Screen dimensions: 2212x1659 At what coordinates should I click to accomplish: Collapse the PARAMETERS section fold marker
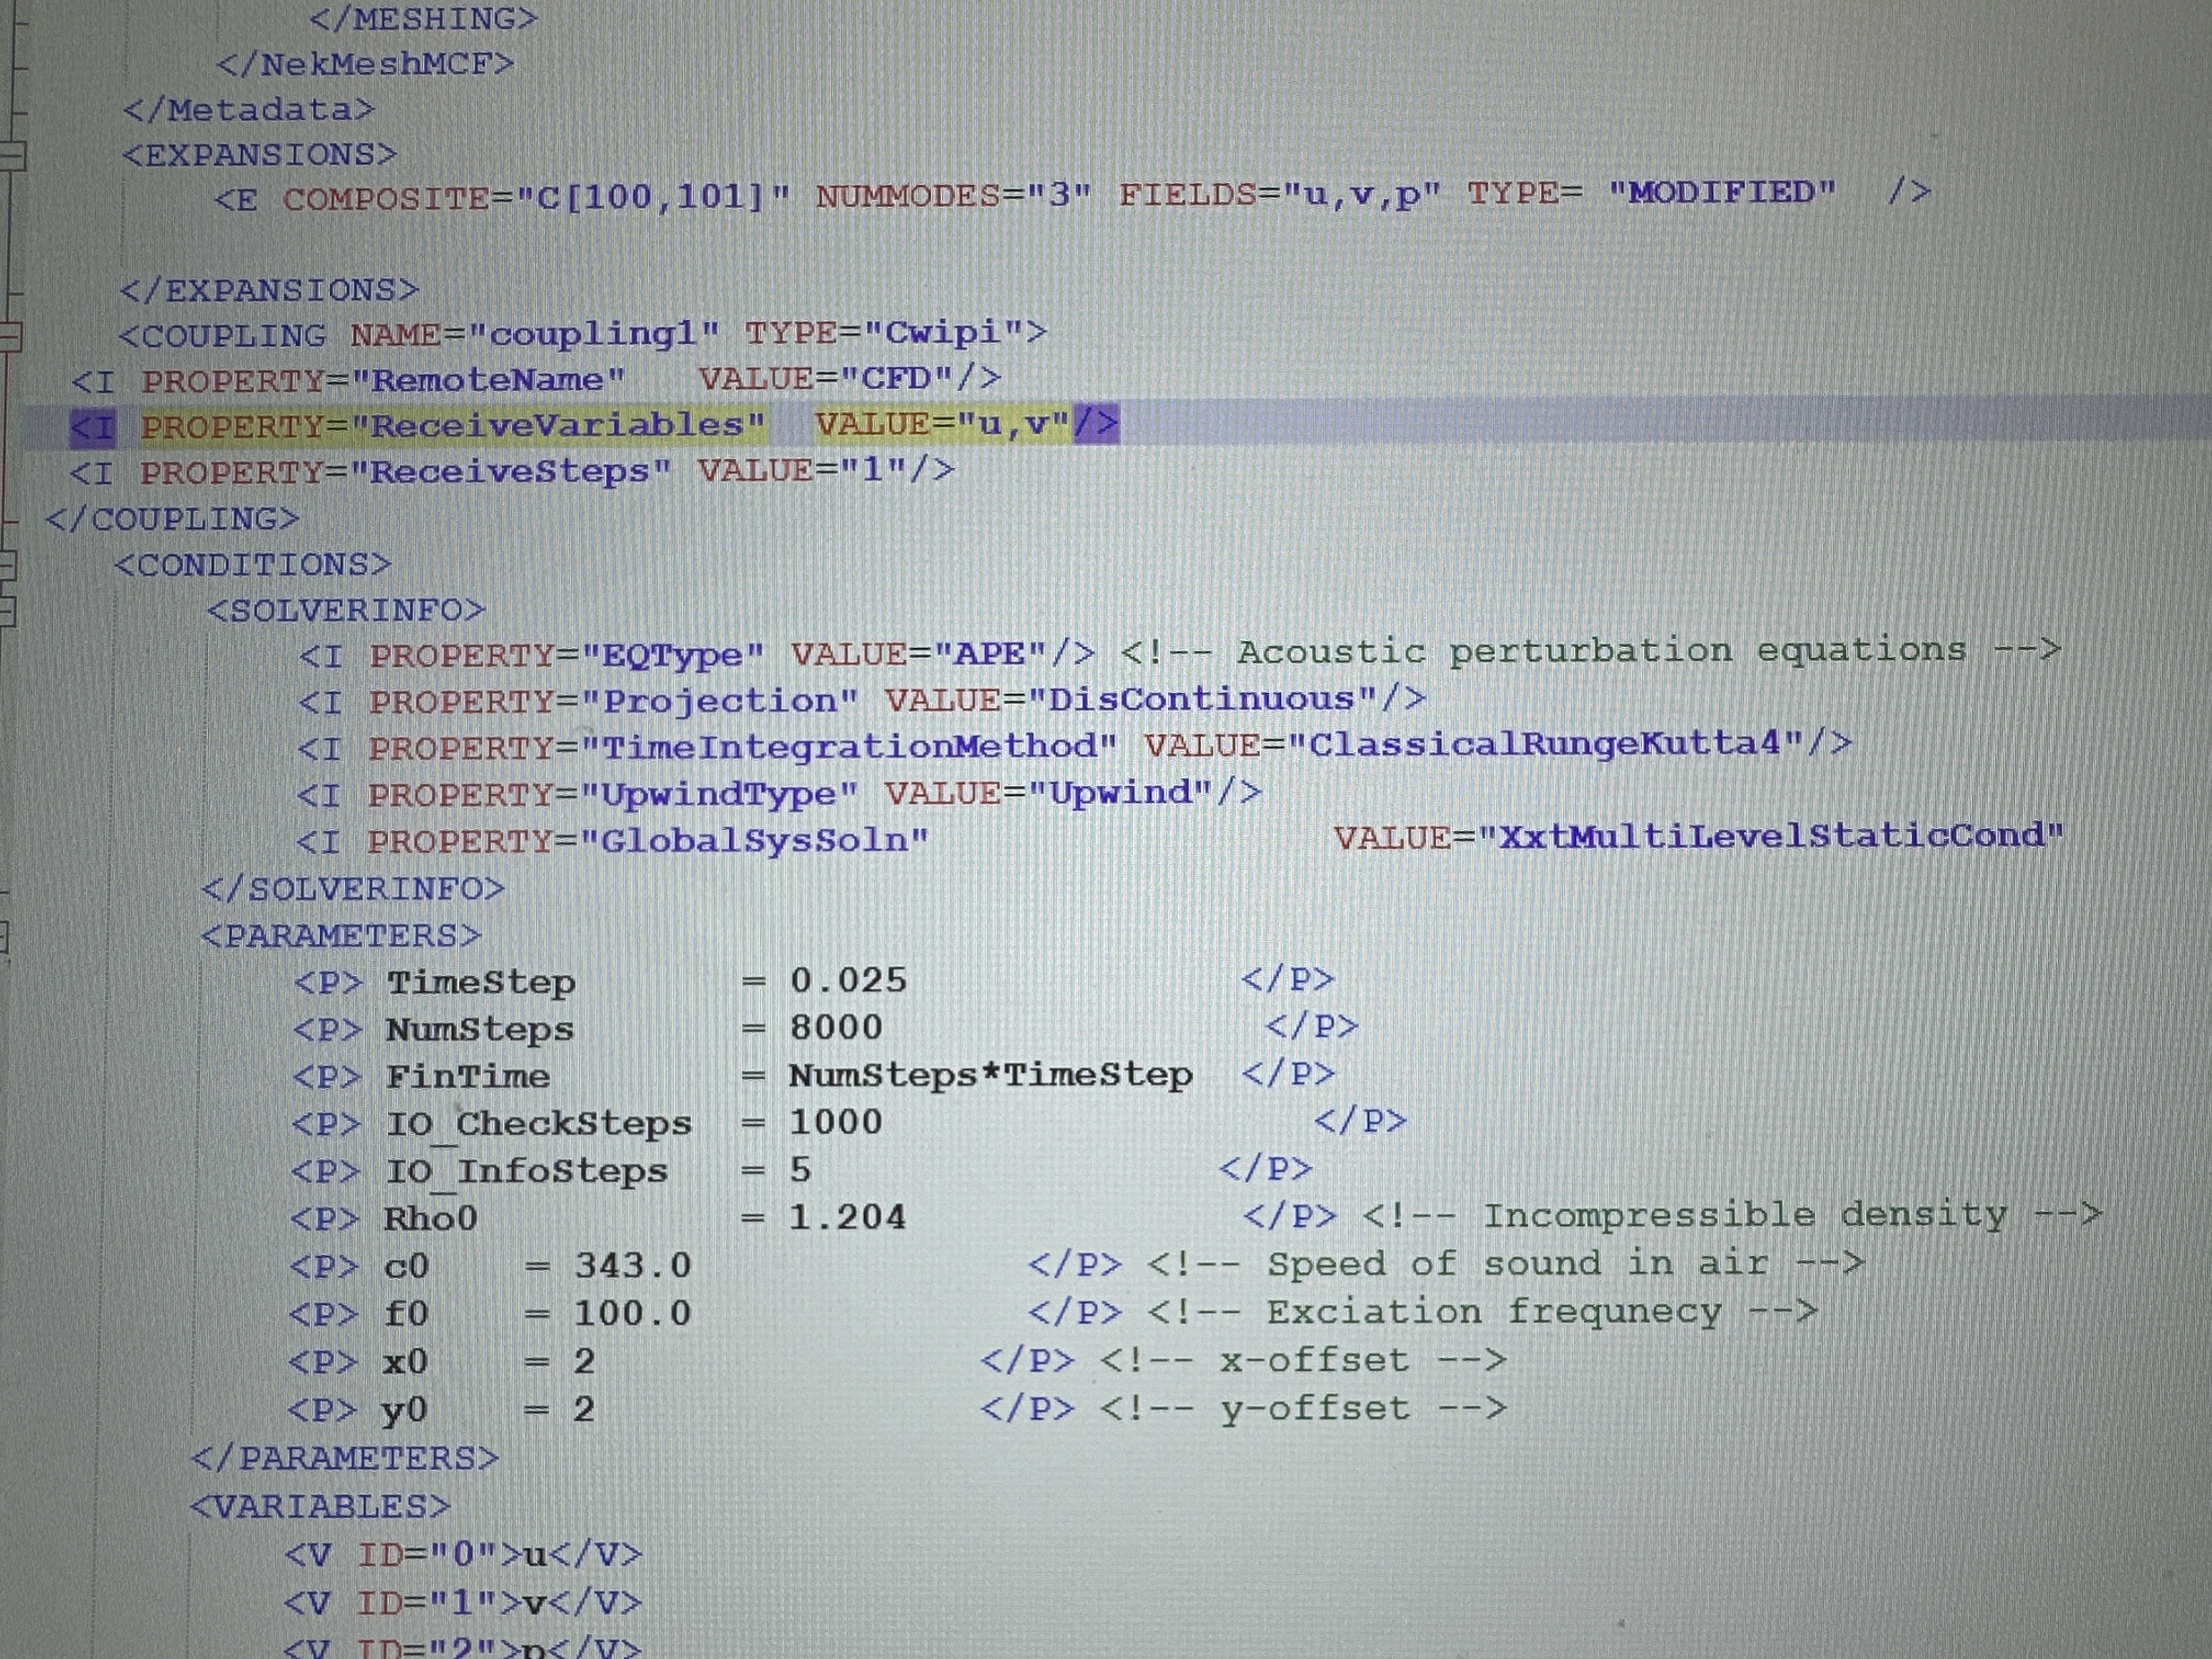3,938
